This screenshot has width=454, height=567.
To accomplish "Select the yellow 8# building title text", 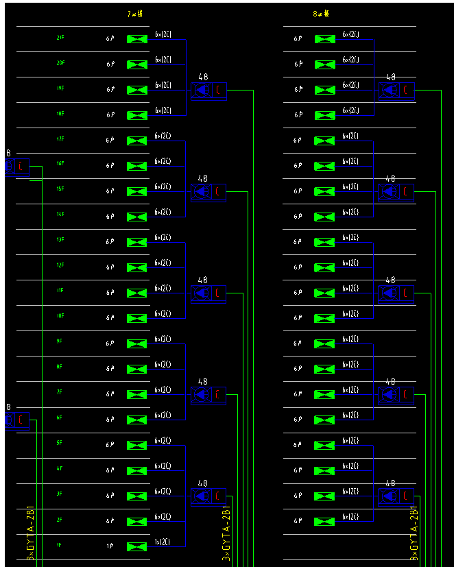I will [x=321, y=14].
